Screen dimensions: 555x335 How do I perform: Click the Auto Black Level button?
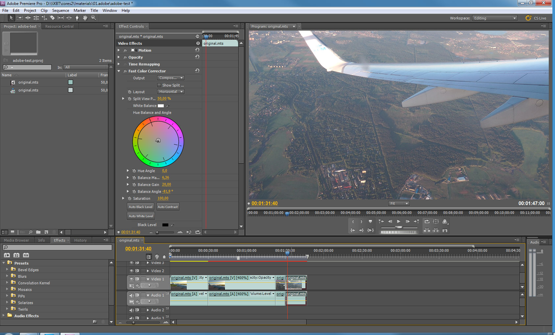point(140,207)
